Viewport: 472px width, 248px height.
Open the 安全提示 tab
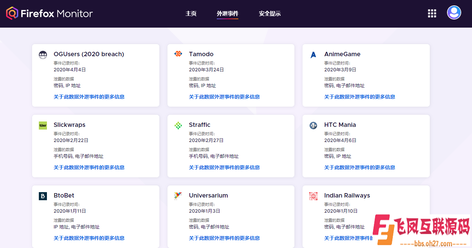click(x=270, y=14)
